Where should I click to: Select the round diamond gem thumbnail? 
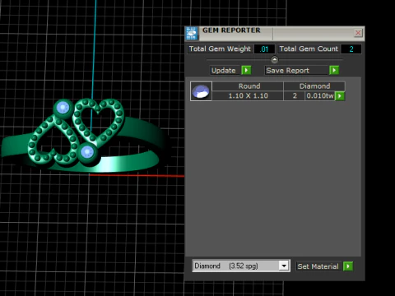click(201, 91)
